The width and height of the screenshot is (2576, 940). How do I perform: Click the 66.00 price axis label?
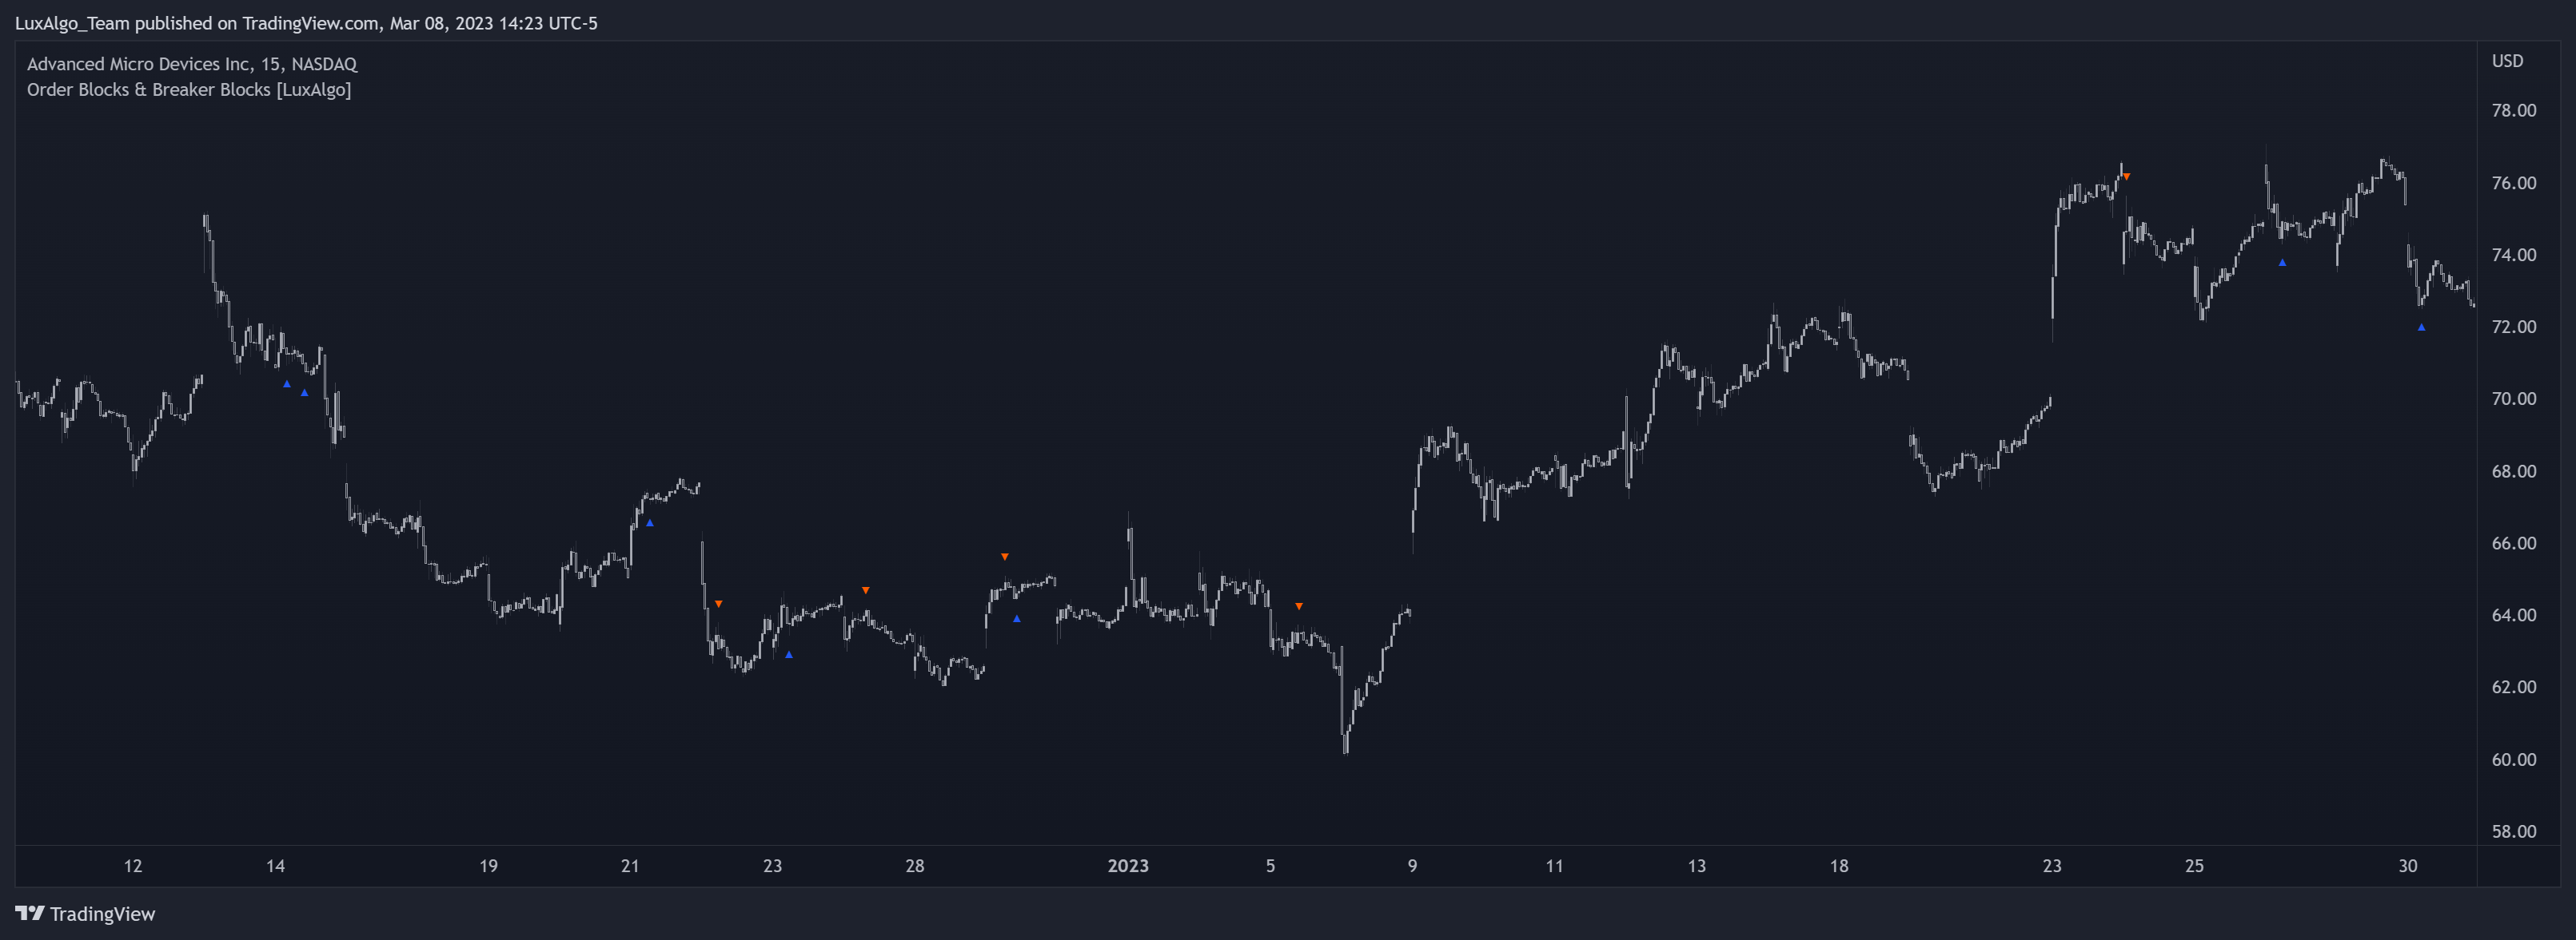(2513, 543)
